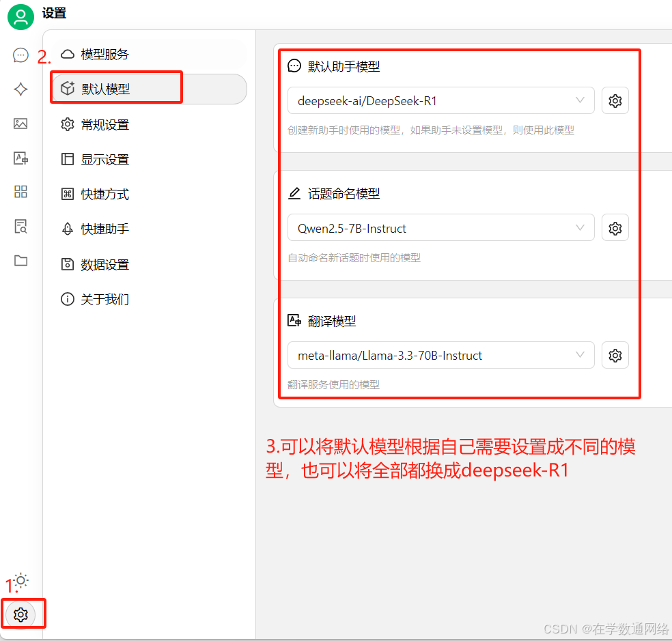This screenshot has height=641, width=672.
Task: Open the knowledge base search icon
Action: [20, 226]
